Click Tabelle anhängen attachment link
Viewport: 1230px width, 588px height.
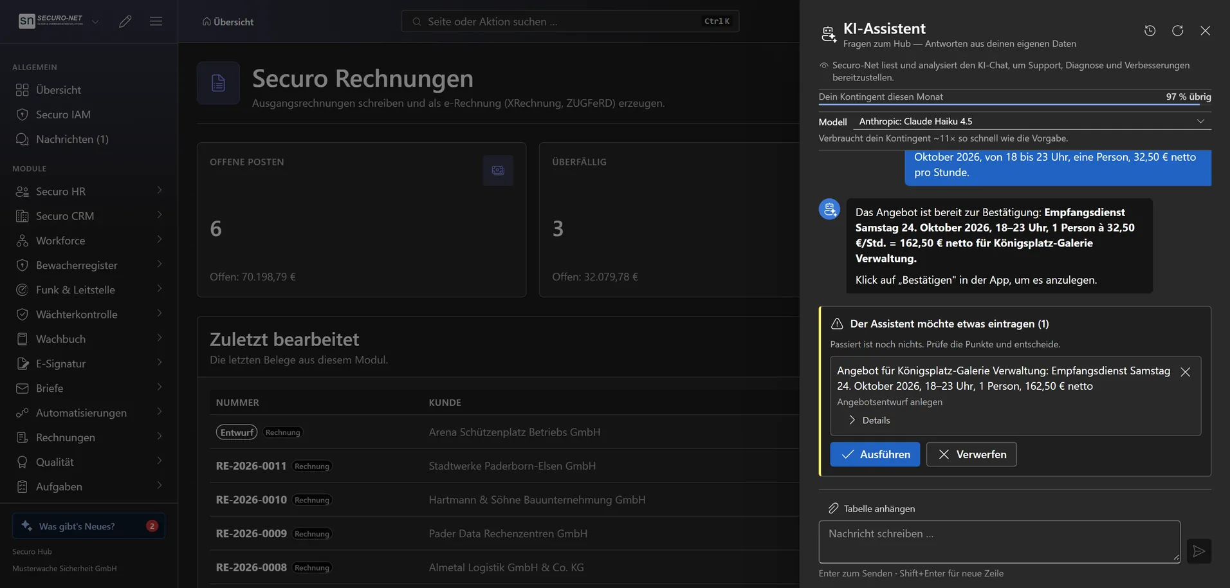[872, 509]
